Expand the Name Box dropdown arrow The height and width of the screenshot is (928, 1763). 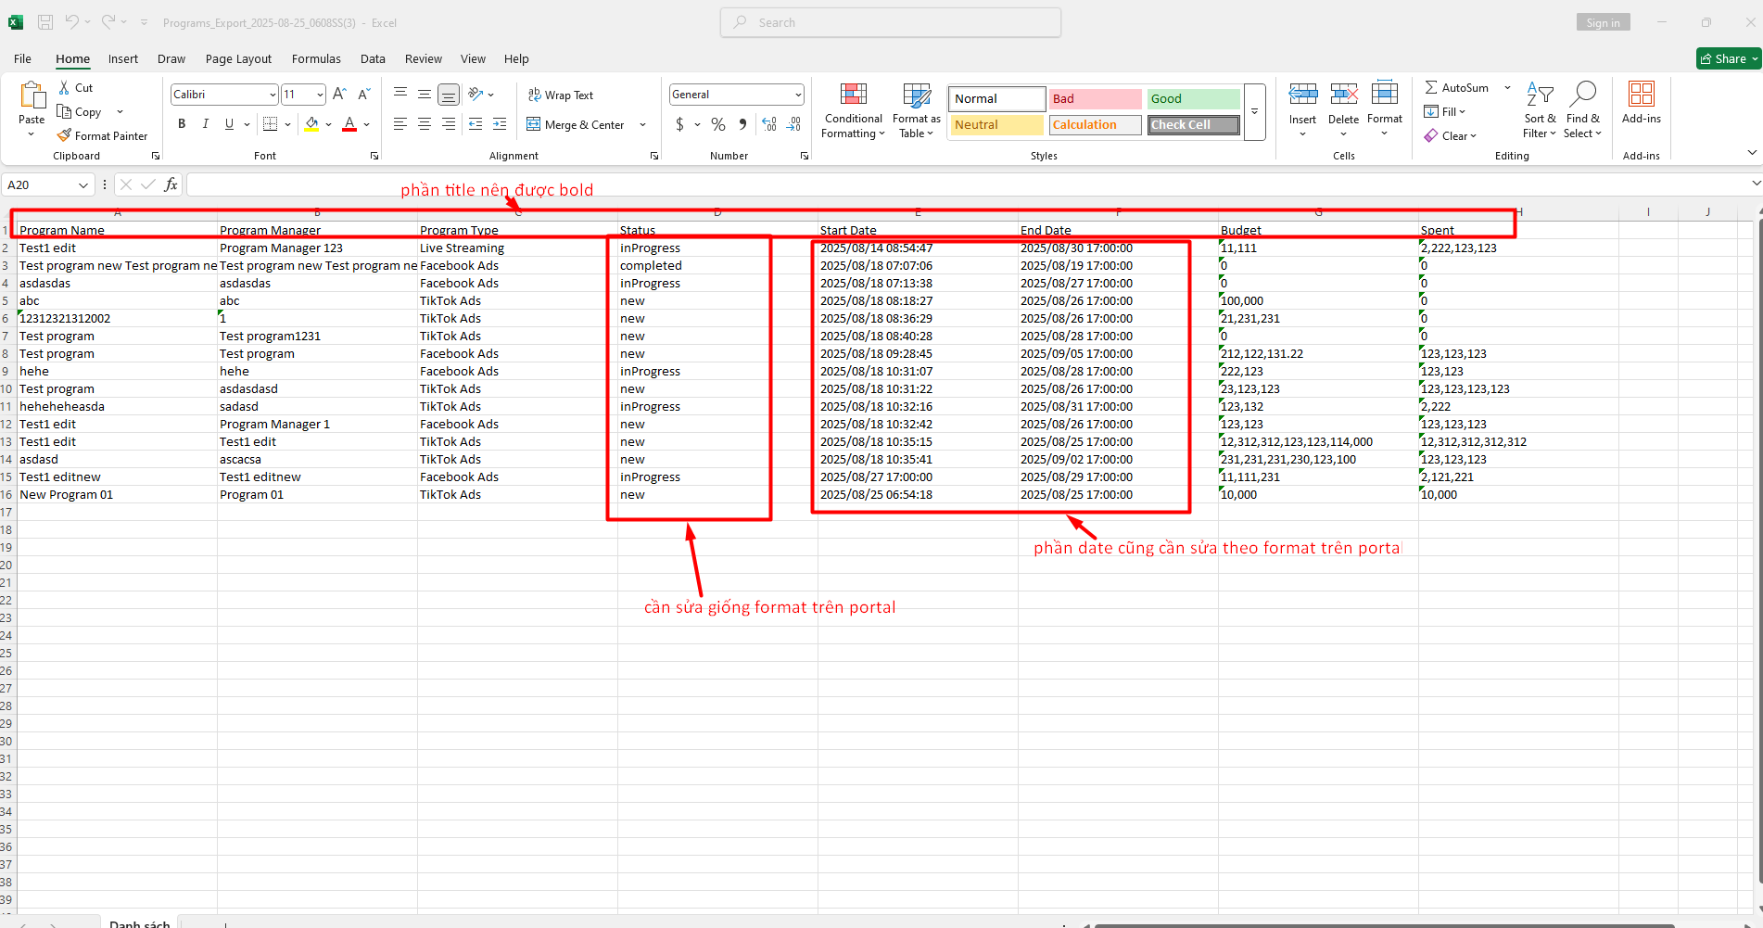pyautogui.click(x=83, y=185)
